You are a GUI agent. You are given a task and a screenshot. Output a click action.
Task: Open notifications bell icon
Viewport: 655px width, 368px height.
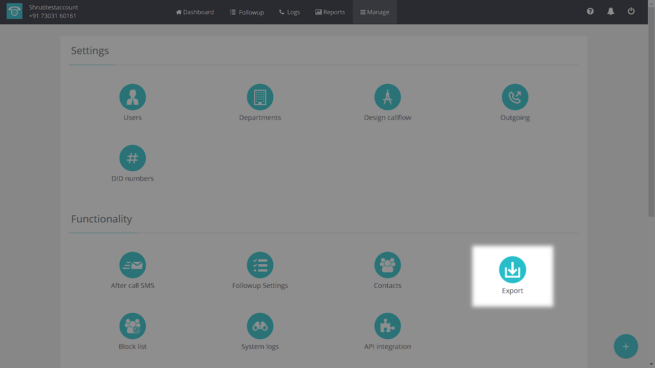pos(610,11)
